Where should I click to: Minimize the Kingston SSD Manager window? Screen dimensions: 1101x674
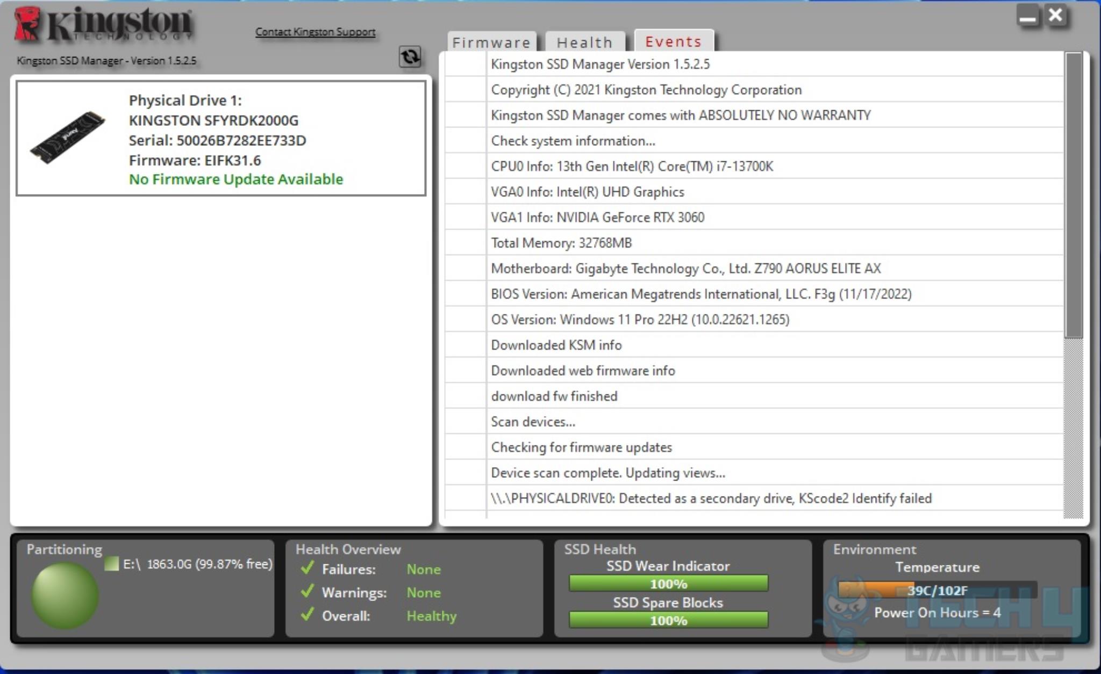tap(1028, 16)
